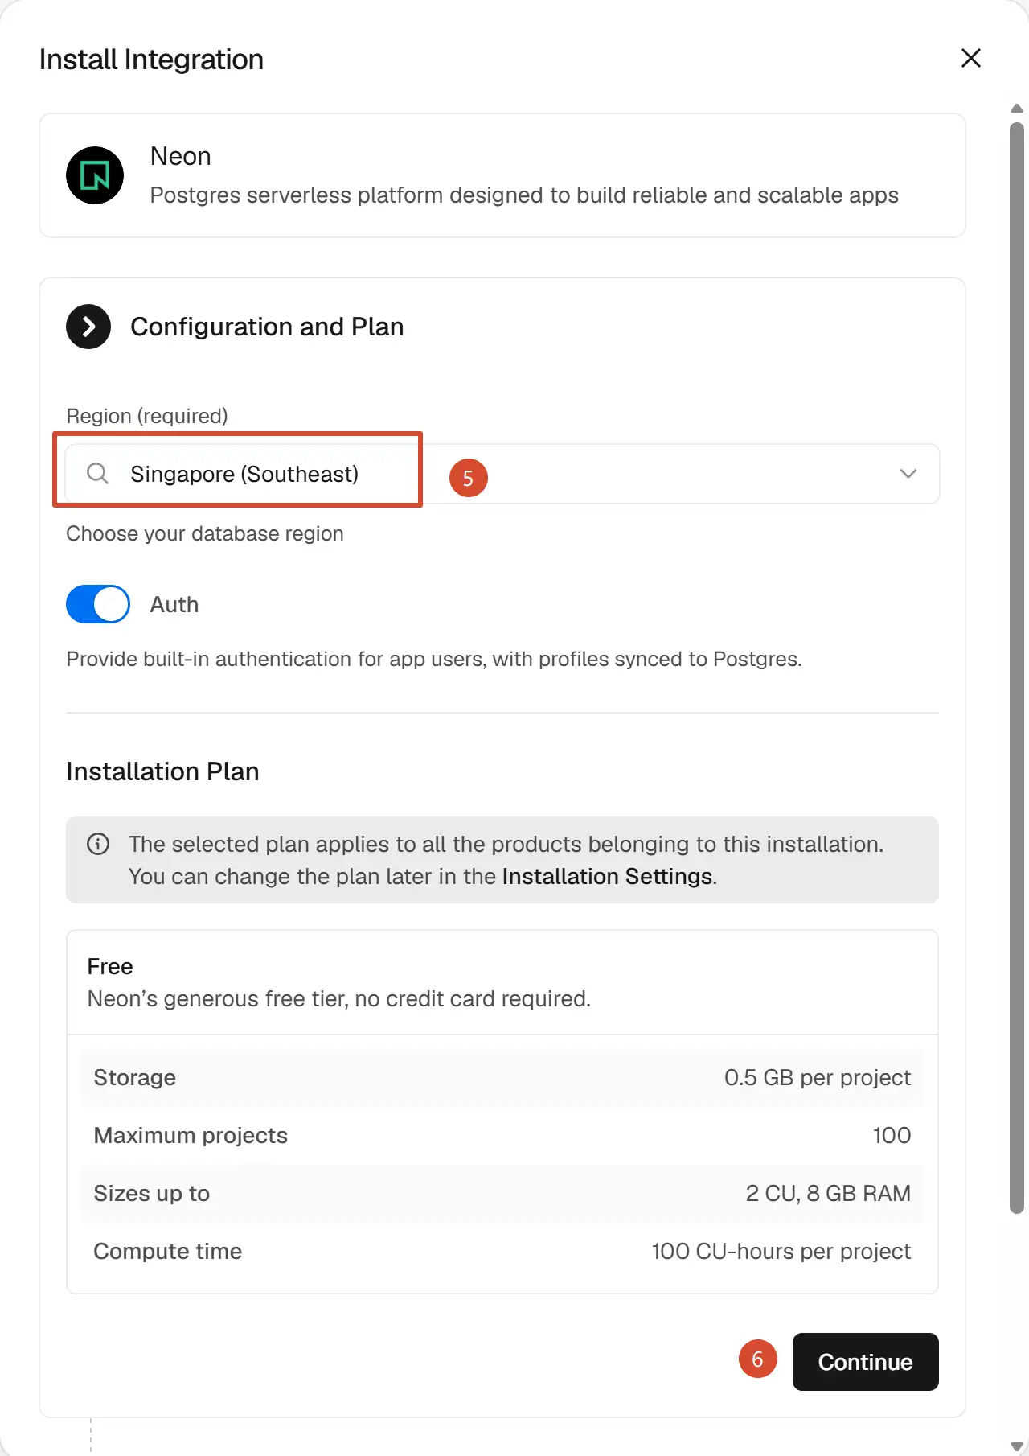Image resolution: width=1029 pixels, height=1456 pixels.
Task: Click the vertical scrollbar thumb
Action: click(1017, 668)
